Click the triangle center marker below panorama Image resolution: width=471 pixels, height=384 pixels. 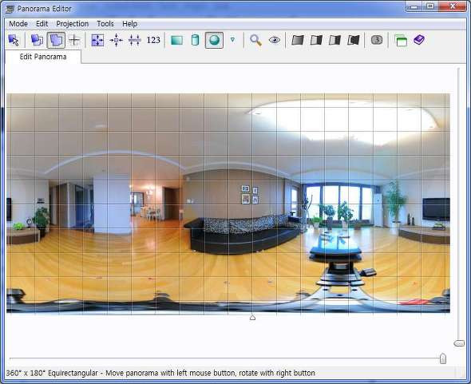[252, 317]
